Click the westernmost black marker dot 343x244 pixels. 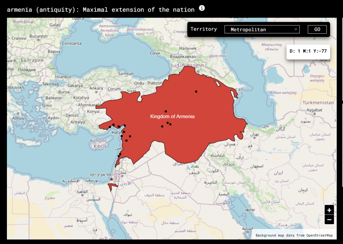[110, 127]
